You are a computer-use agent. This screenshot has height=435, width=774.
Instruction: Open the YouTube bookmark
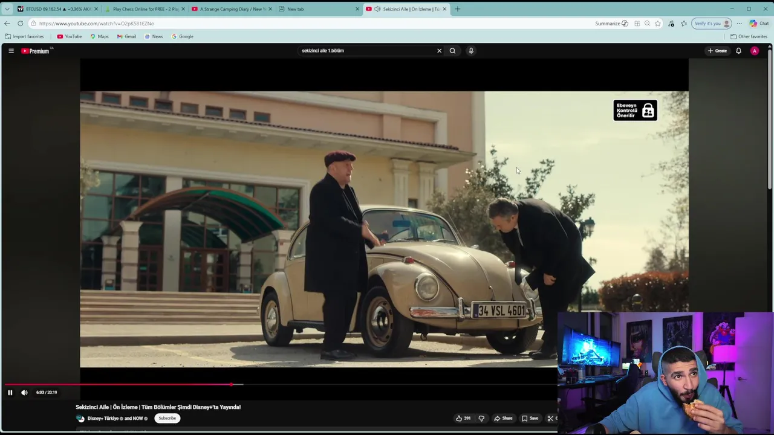coord(70,36)
